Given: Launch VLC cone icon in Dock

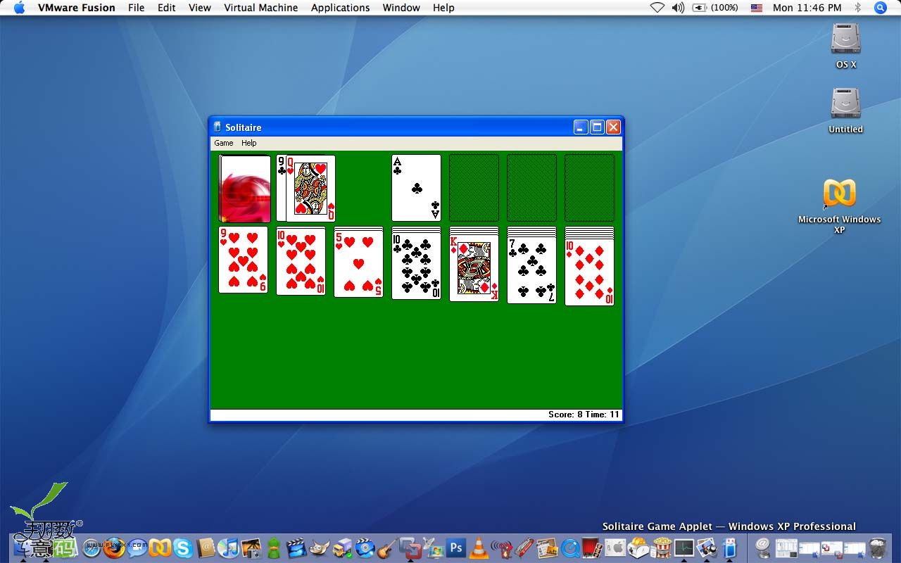Looking at the screenshot, I should [x=479, y=548].
